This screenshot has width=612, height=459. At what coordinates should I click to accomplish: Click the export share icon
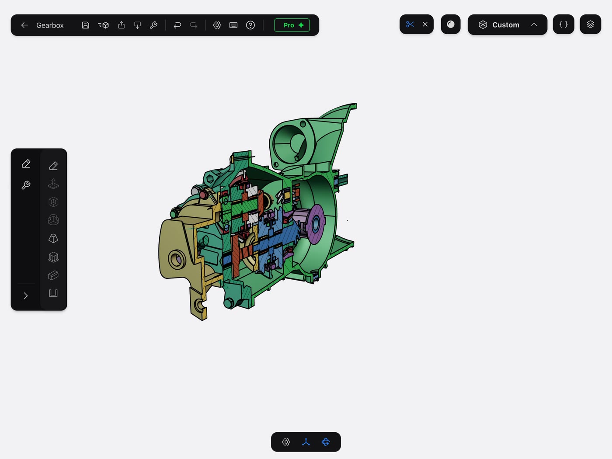click(122, 25)
